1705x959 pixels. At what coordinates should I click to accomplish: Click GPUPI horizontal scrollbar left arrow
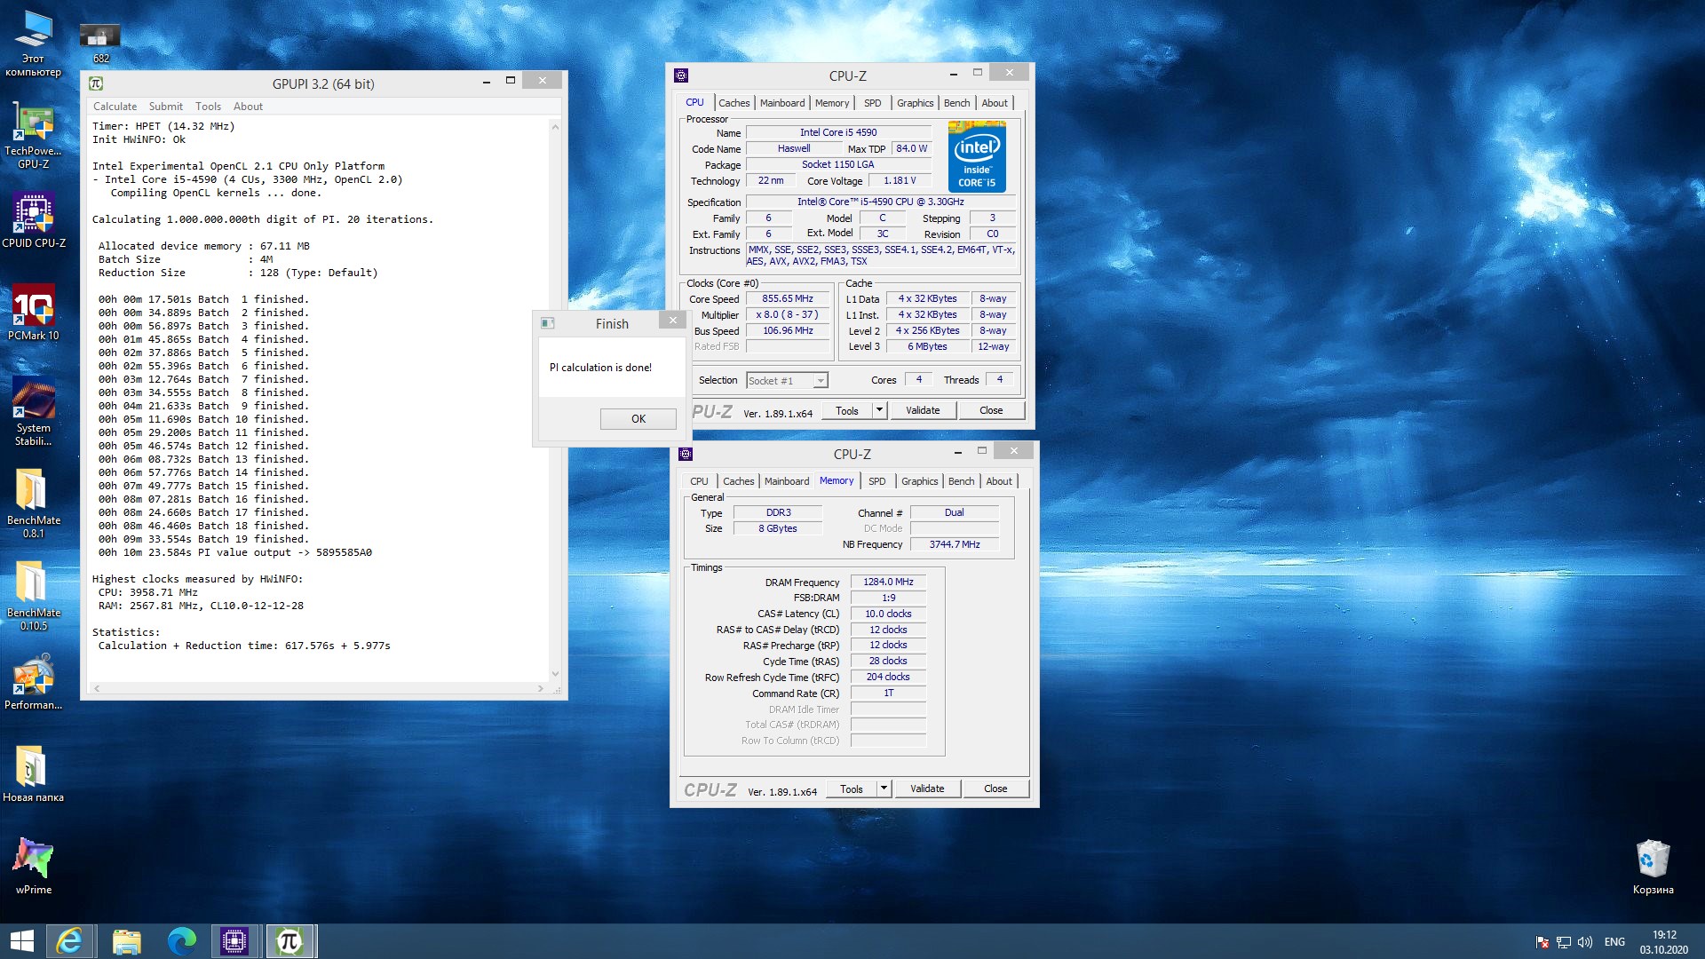pos(97,688)
